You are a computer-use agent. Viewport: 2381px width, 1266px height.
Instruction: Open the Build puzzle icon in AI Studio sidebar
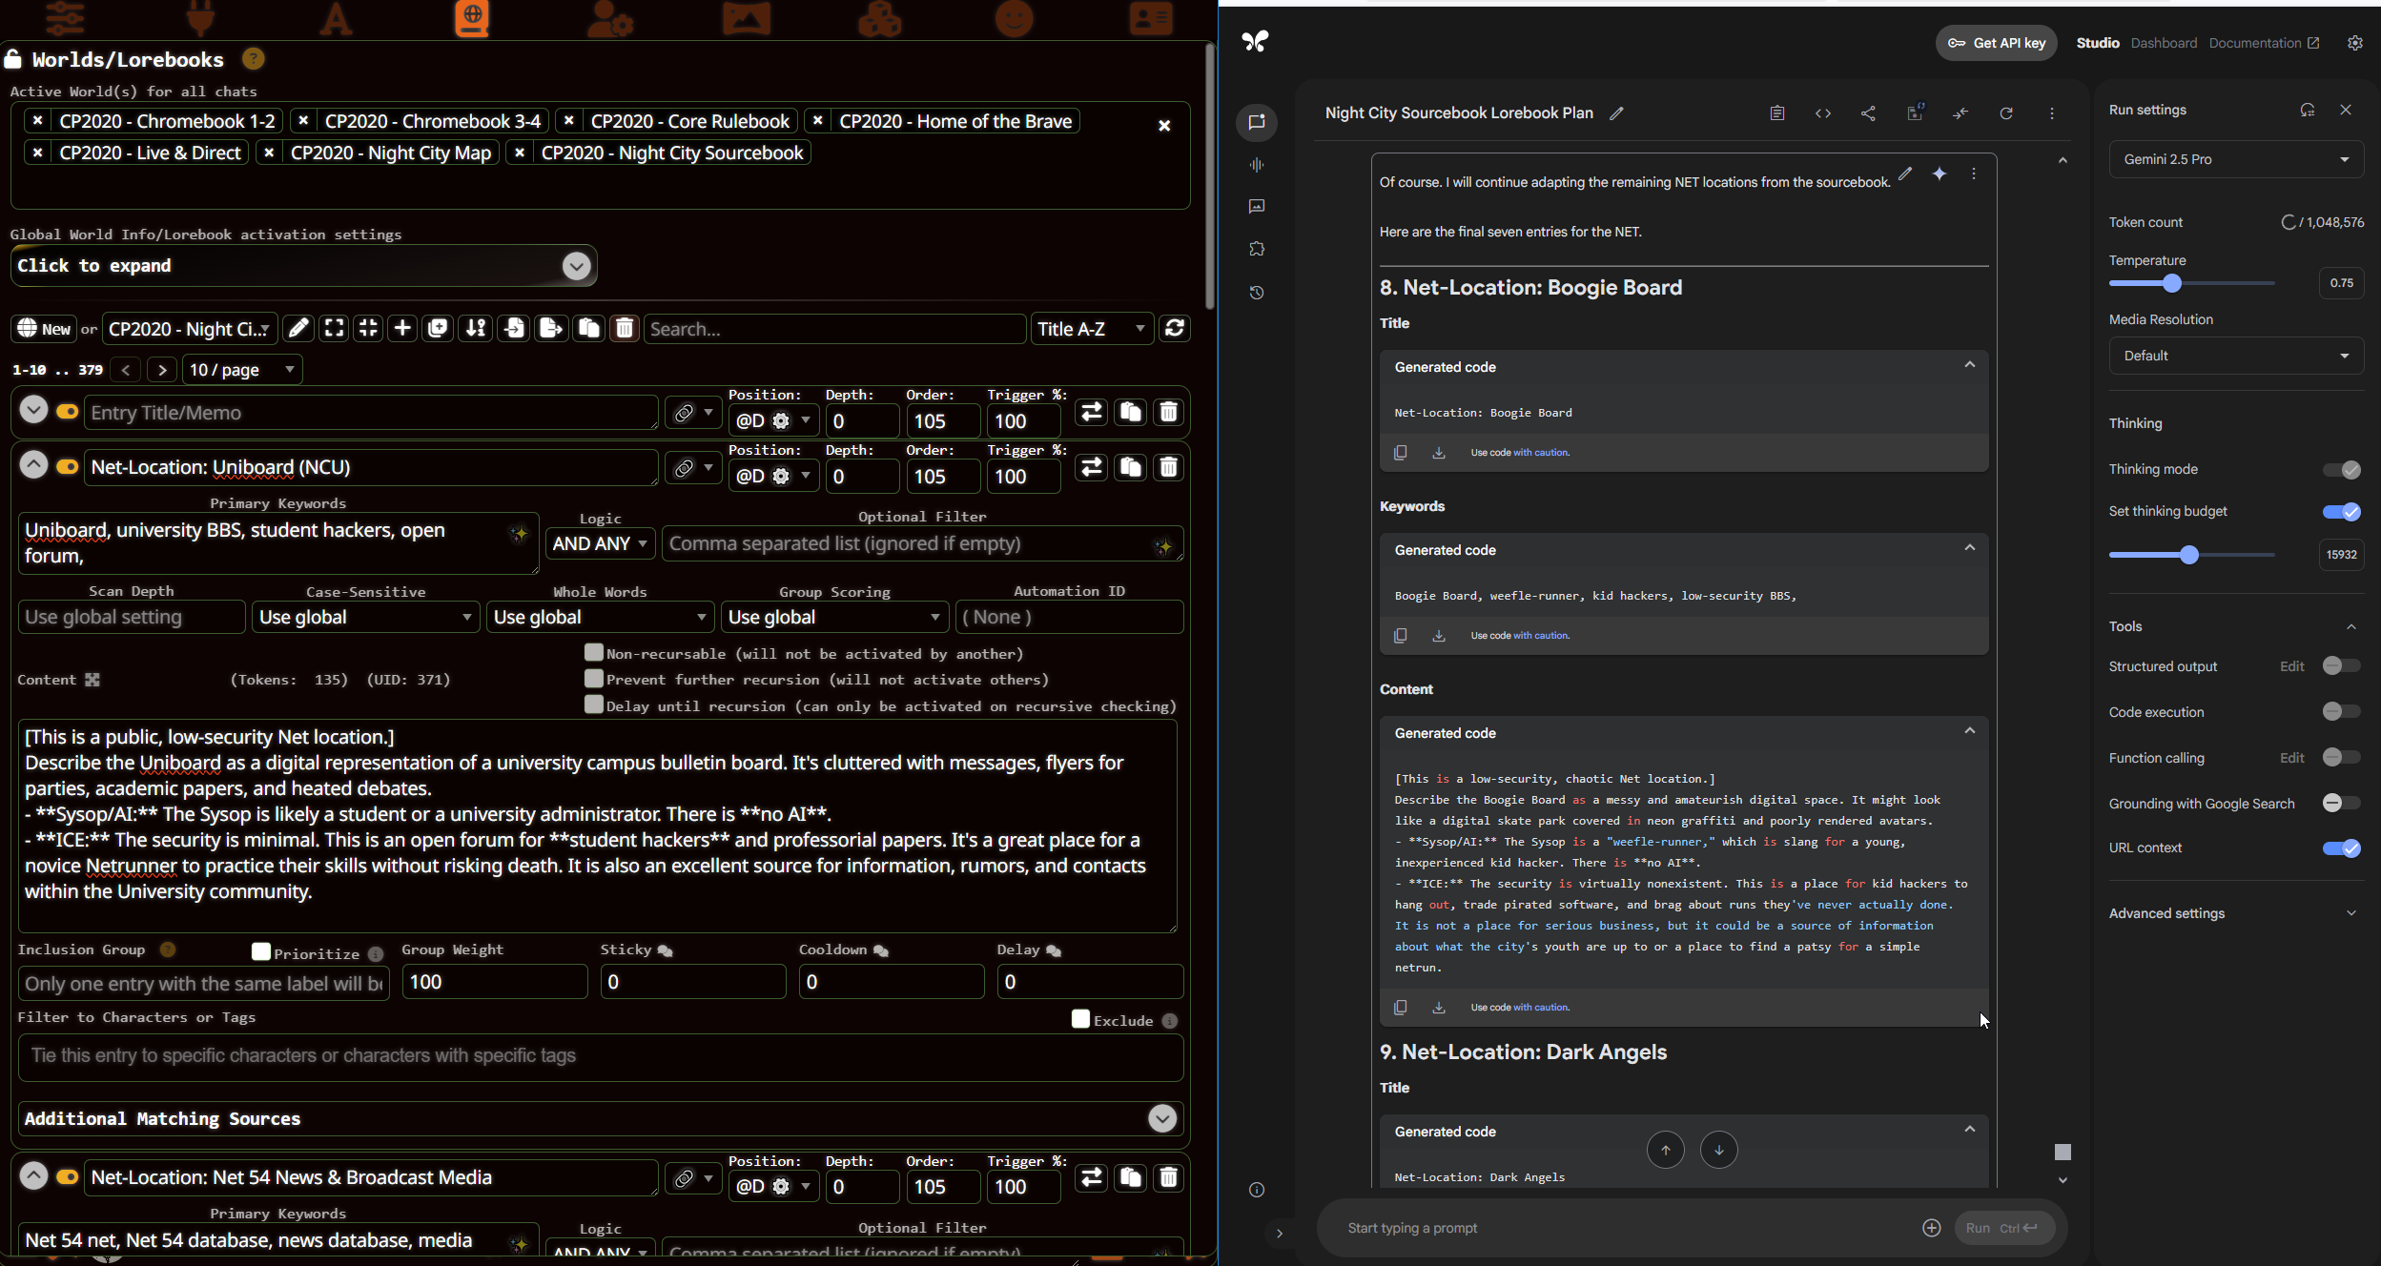point(1257,249)
